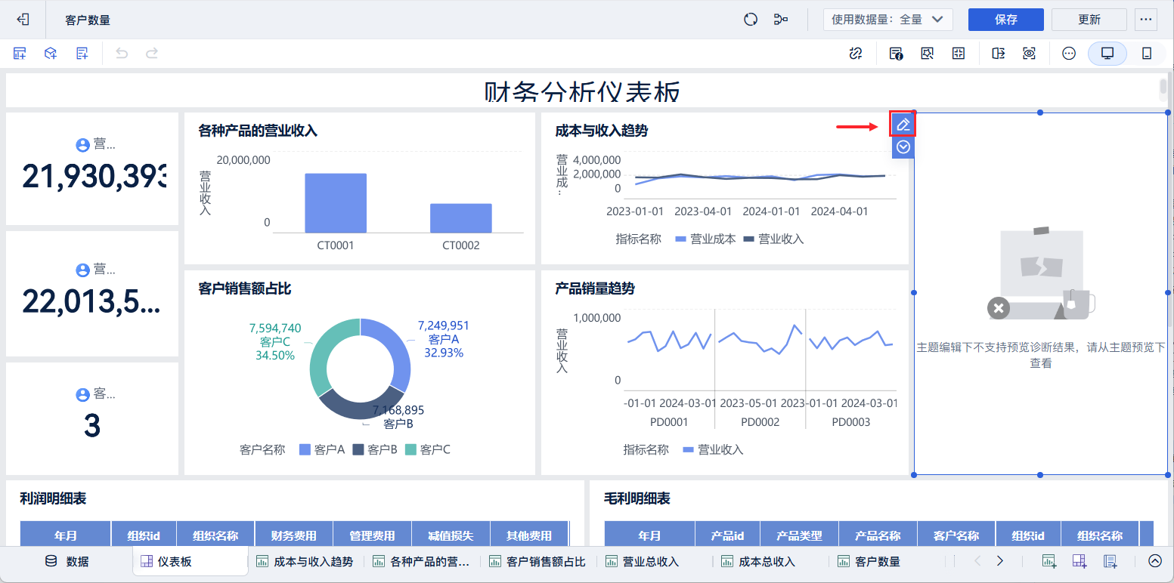Click the X to remove the broken widget
The width and height of the screenshot is (1174, 583).
(x=998, y=308)
